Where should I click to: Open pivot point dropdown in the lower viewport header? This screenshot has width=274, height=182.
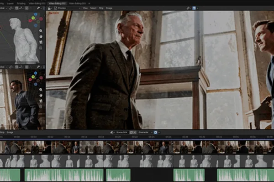[11, 67]
